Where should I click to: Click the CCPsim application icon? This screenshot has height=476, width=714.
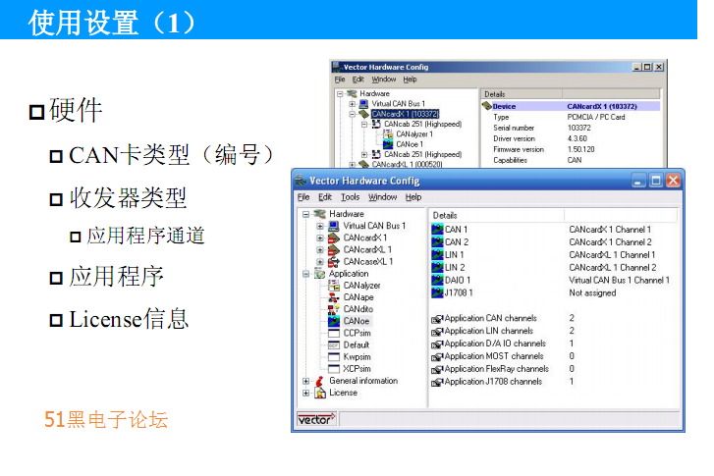pyautogui.click(x=334, y=333)
